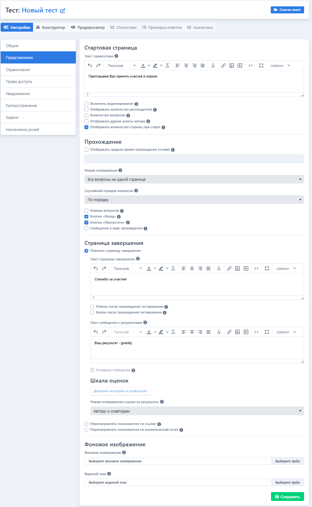The height and width of the screenshot is (507, 312).
Task: Select Перенаправлять пользователя по ссылке radio
Action: pos(86,424)
